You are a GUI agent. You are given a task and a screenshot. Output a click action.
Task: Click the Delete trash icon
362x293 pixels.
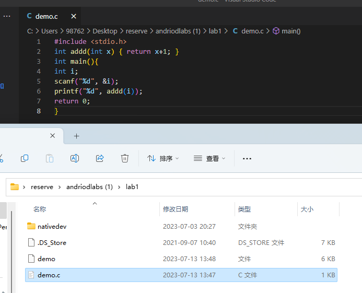click(125, 158)
